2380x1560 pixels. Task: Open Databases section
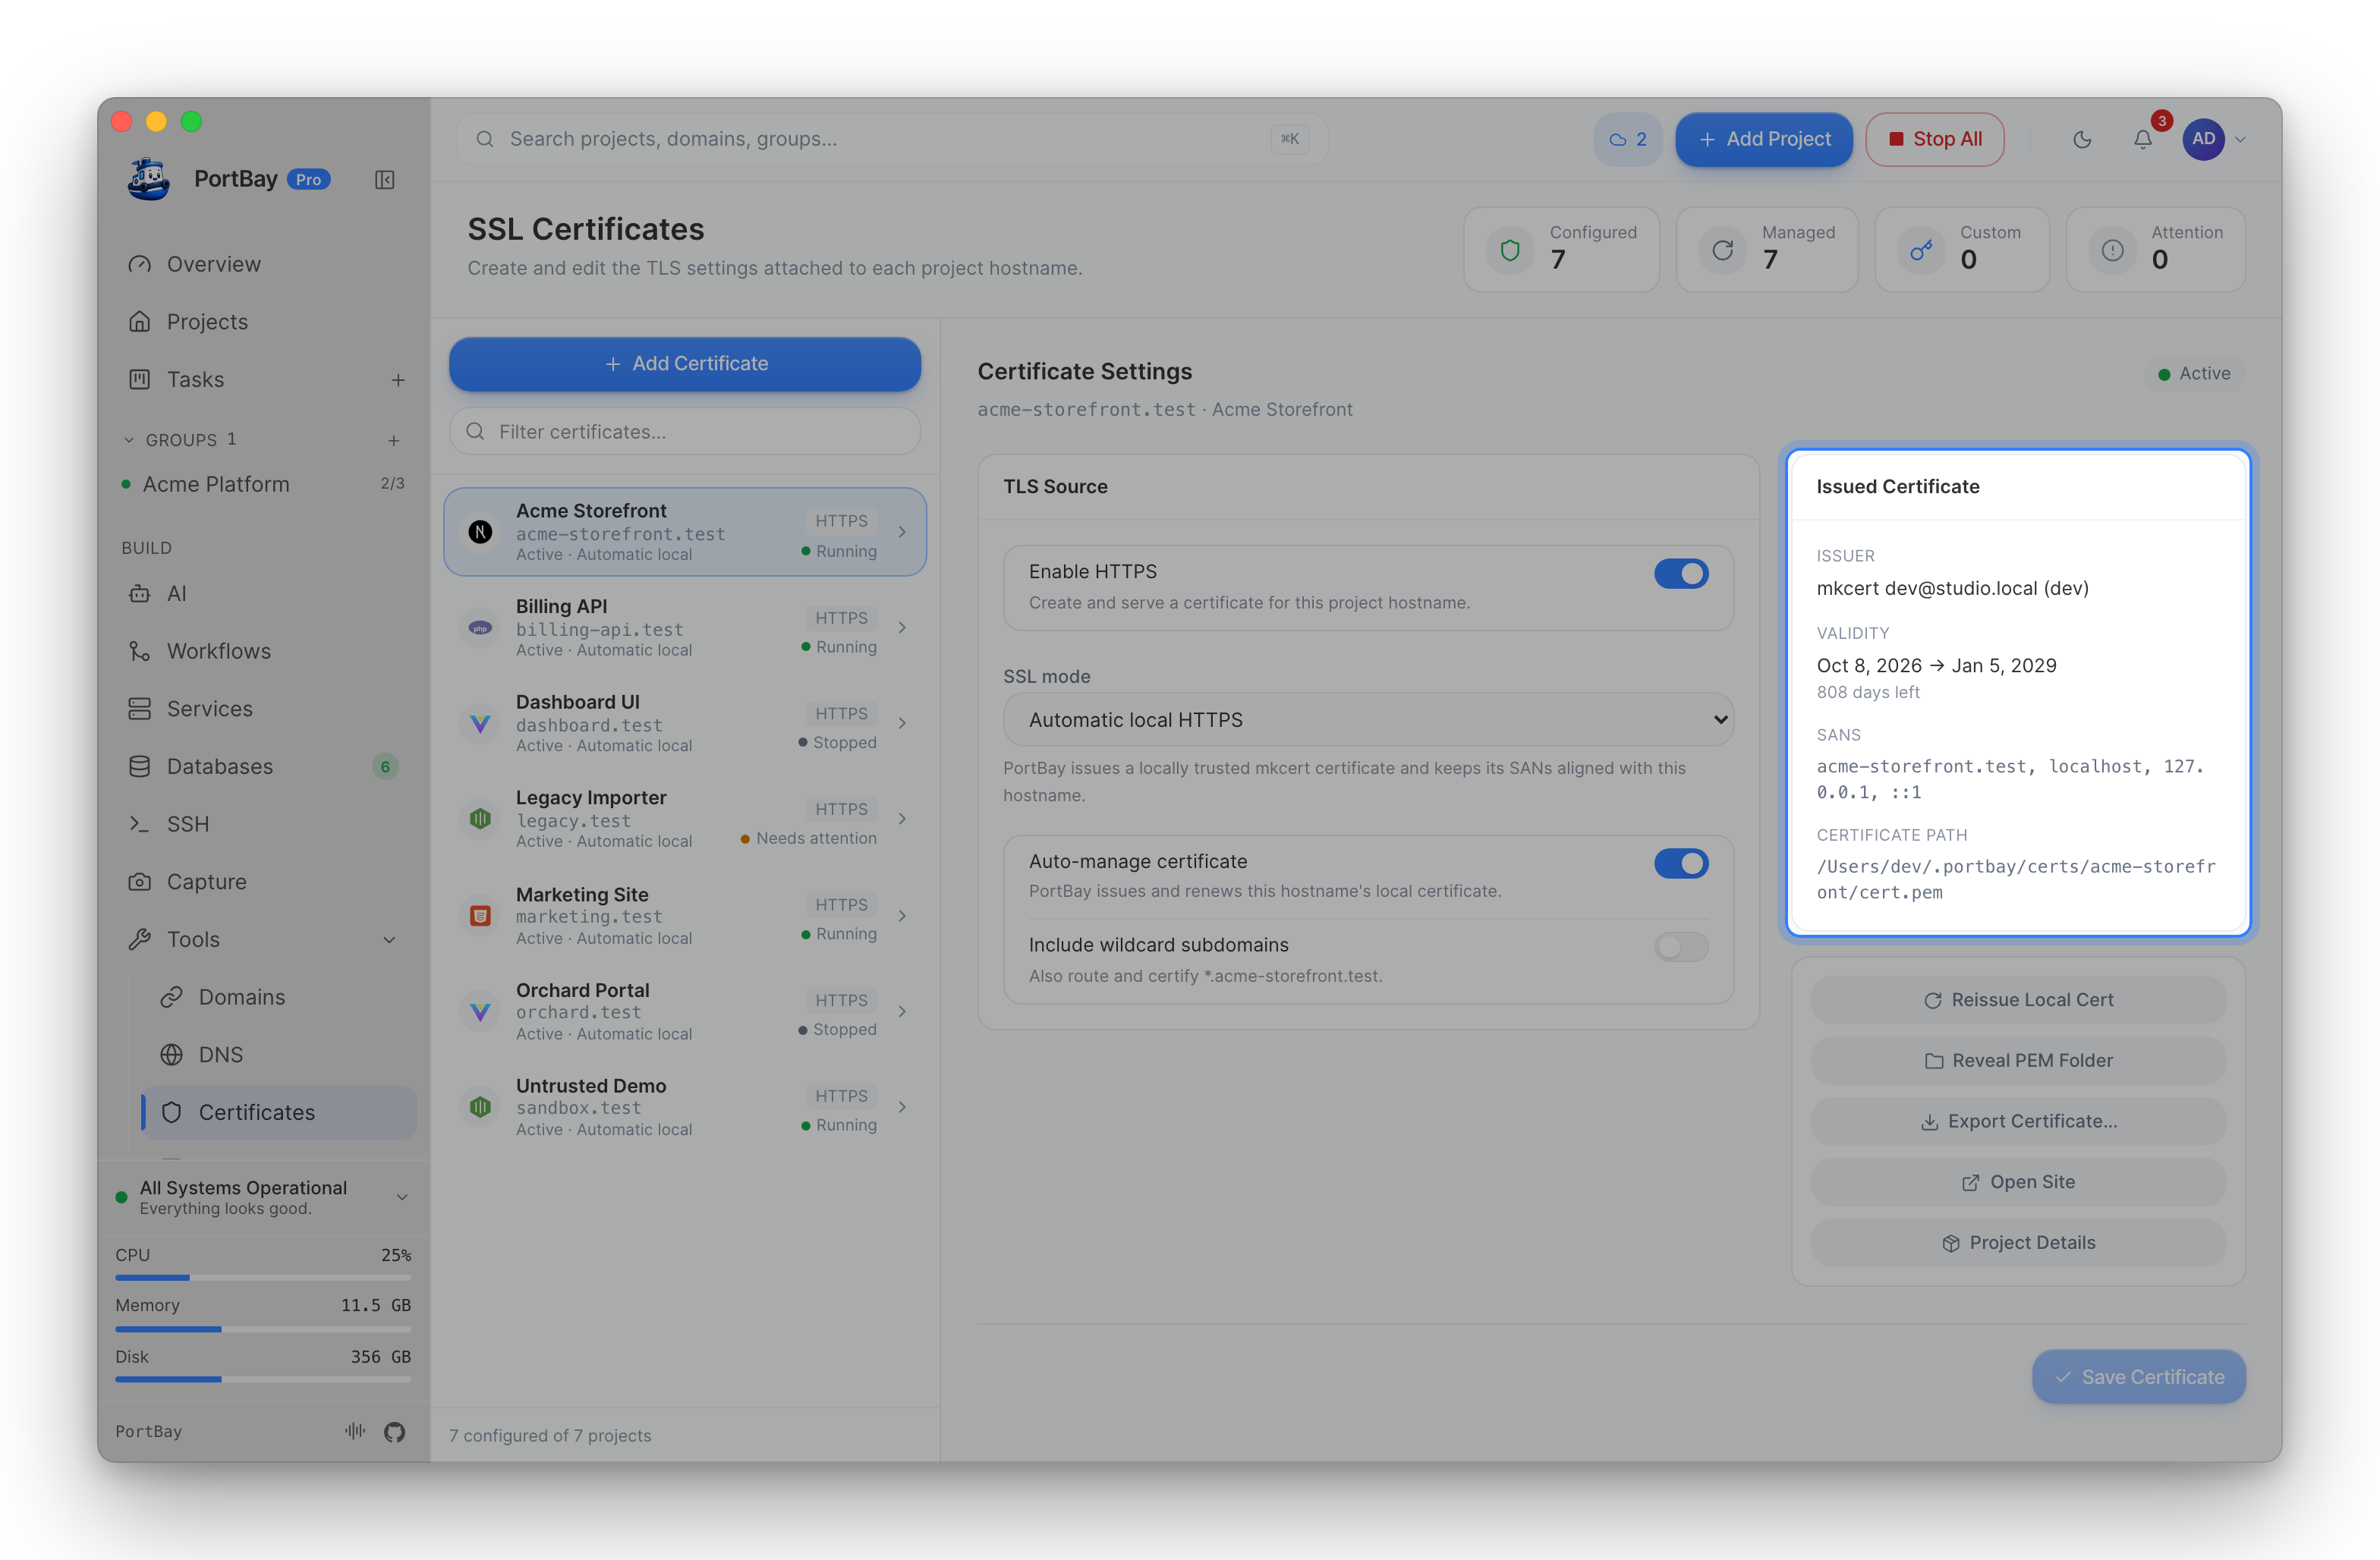point(264,767)
